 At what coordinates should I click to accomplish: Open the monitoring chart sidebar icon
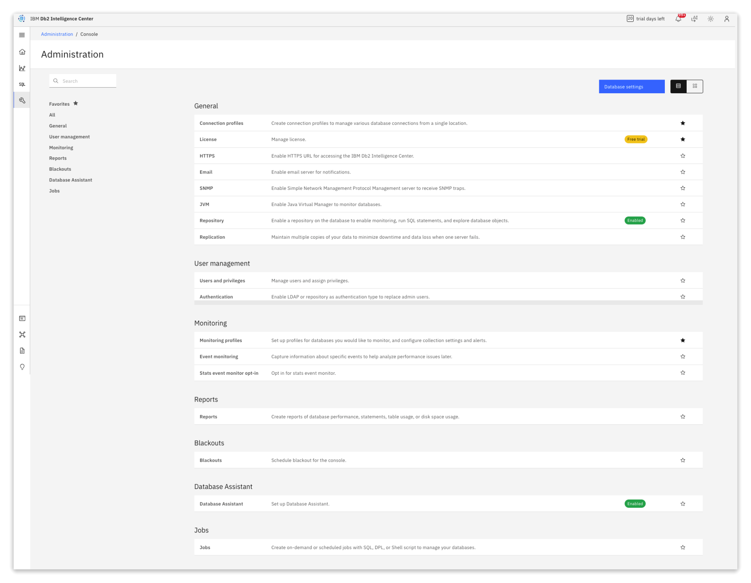click(x=22, y=68)
